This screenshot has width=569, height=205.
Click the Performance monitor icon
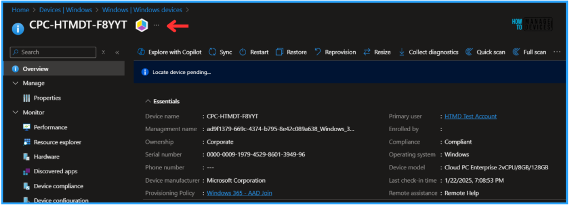point(27,127)
